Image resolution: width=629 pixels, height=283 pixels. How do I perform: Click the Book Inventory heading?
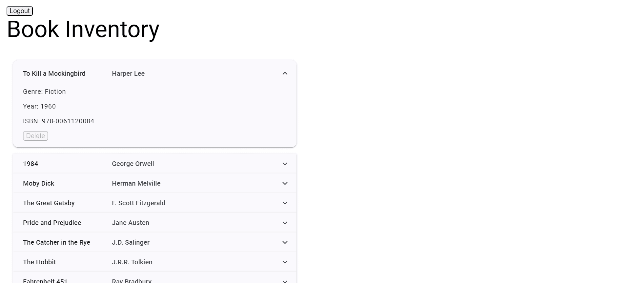83,29
